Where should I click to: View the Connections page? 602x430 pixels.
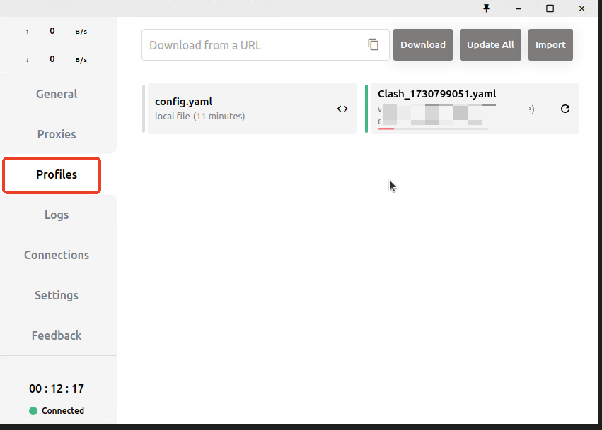(x=57, y=255)
